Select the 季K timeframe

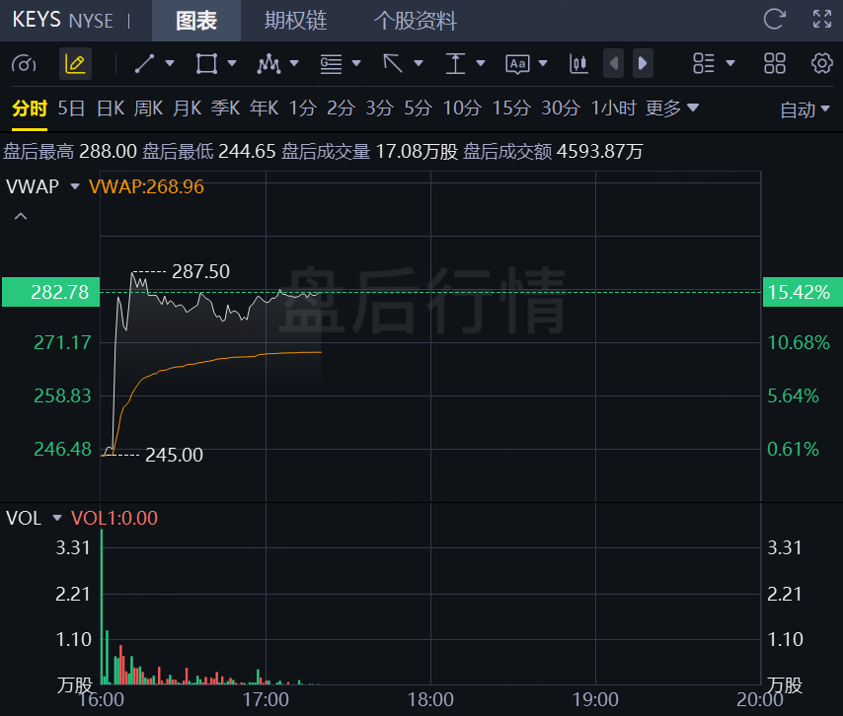225,108
